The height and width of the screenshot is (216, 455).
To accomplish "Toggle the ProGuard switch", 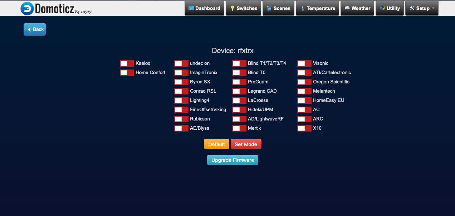I will click(x=239, y=82).
